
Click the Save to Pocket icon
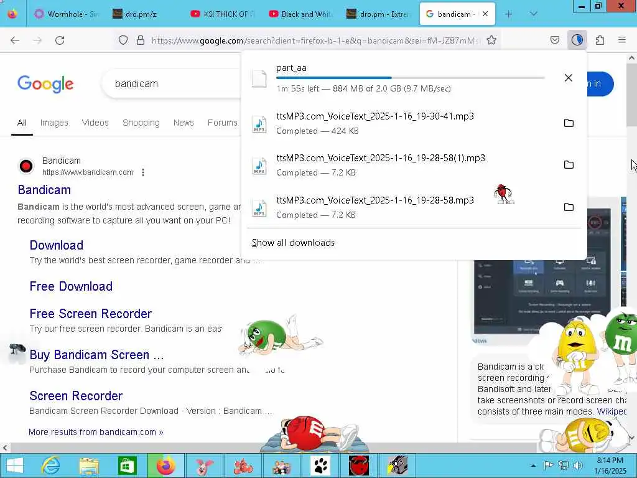554,40
